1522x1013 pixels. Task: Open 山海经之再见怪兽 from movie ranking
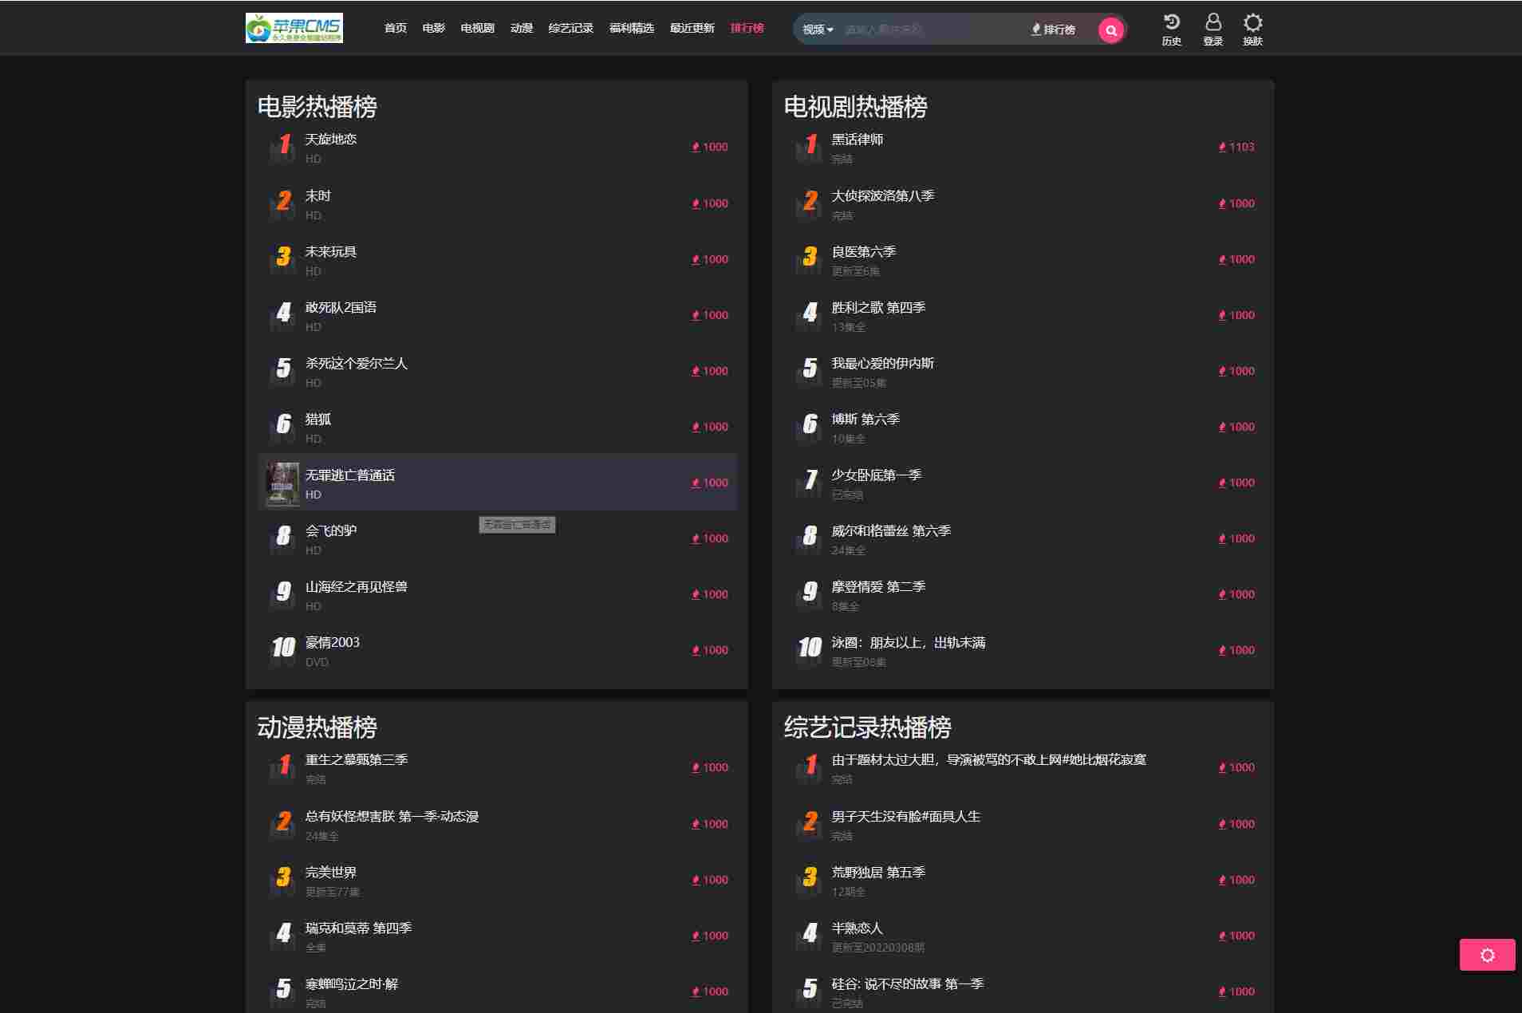(x=356, y=586)
